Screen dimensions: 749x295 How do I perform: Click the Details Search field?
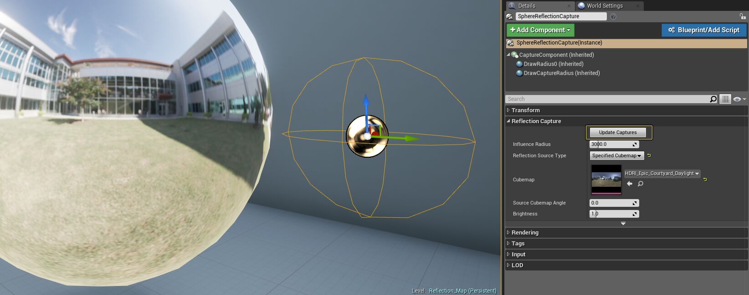coord(612,99)
